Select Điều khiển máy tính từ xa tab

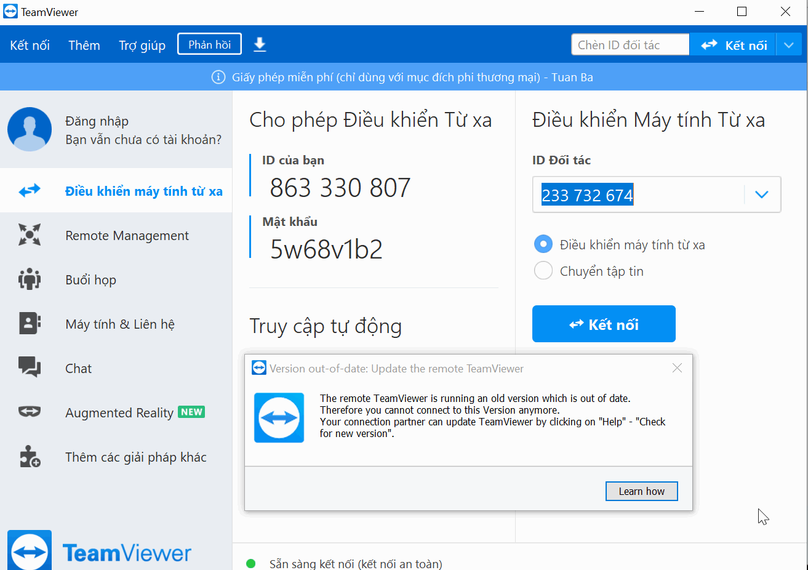tap(116, 191)
